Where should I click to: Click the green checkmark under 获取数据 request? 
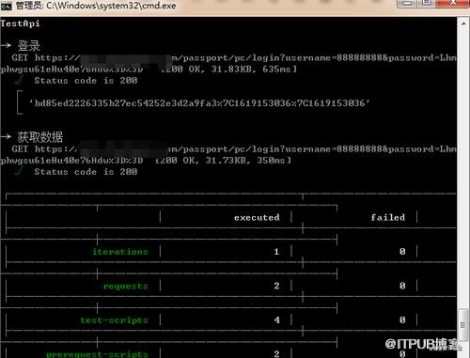19,171
